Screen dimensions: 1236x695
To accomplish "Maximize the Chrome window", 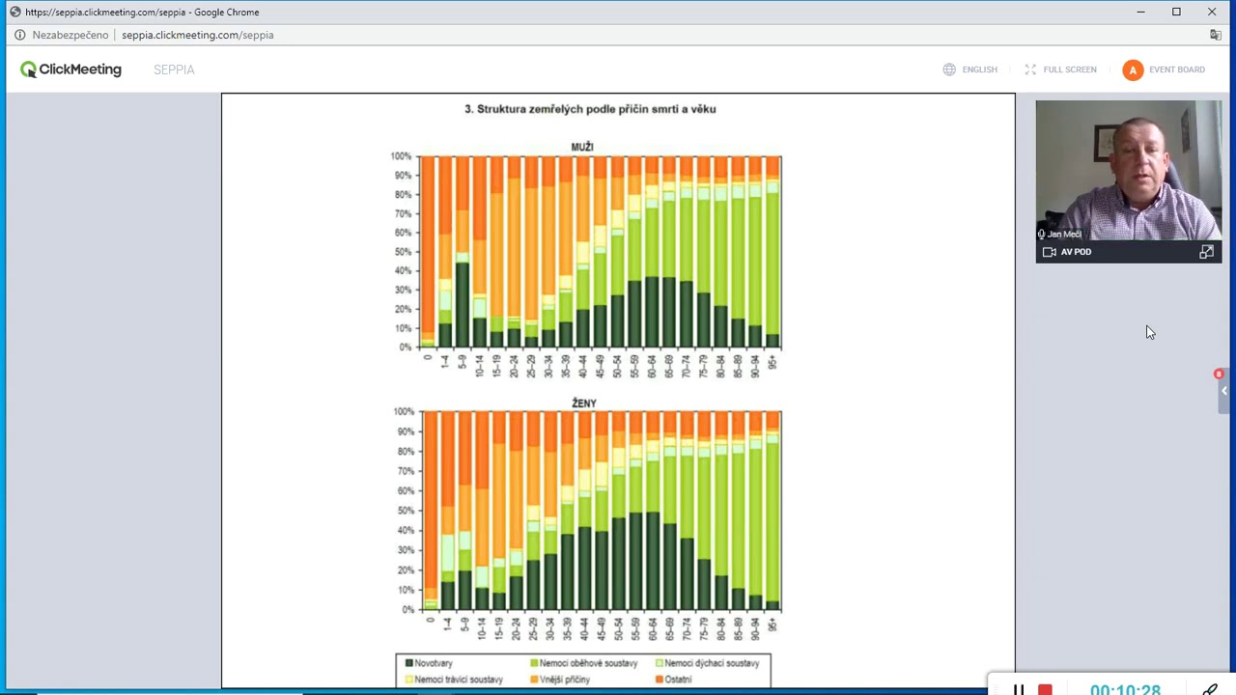I will (1176, 12).
